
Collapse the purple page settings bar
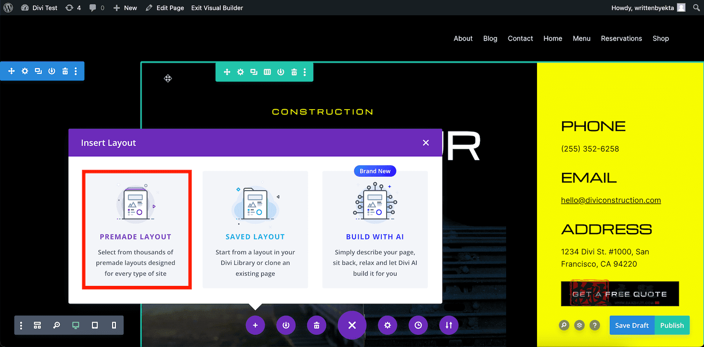[352, 325]
